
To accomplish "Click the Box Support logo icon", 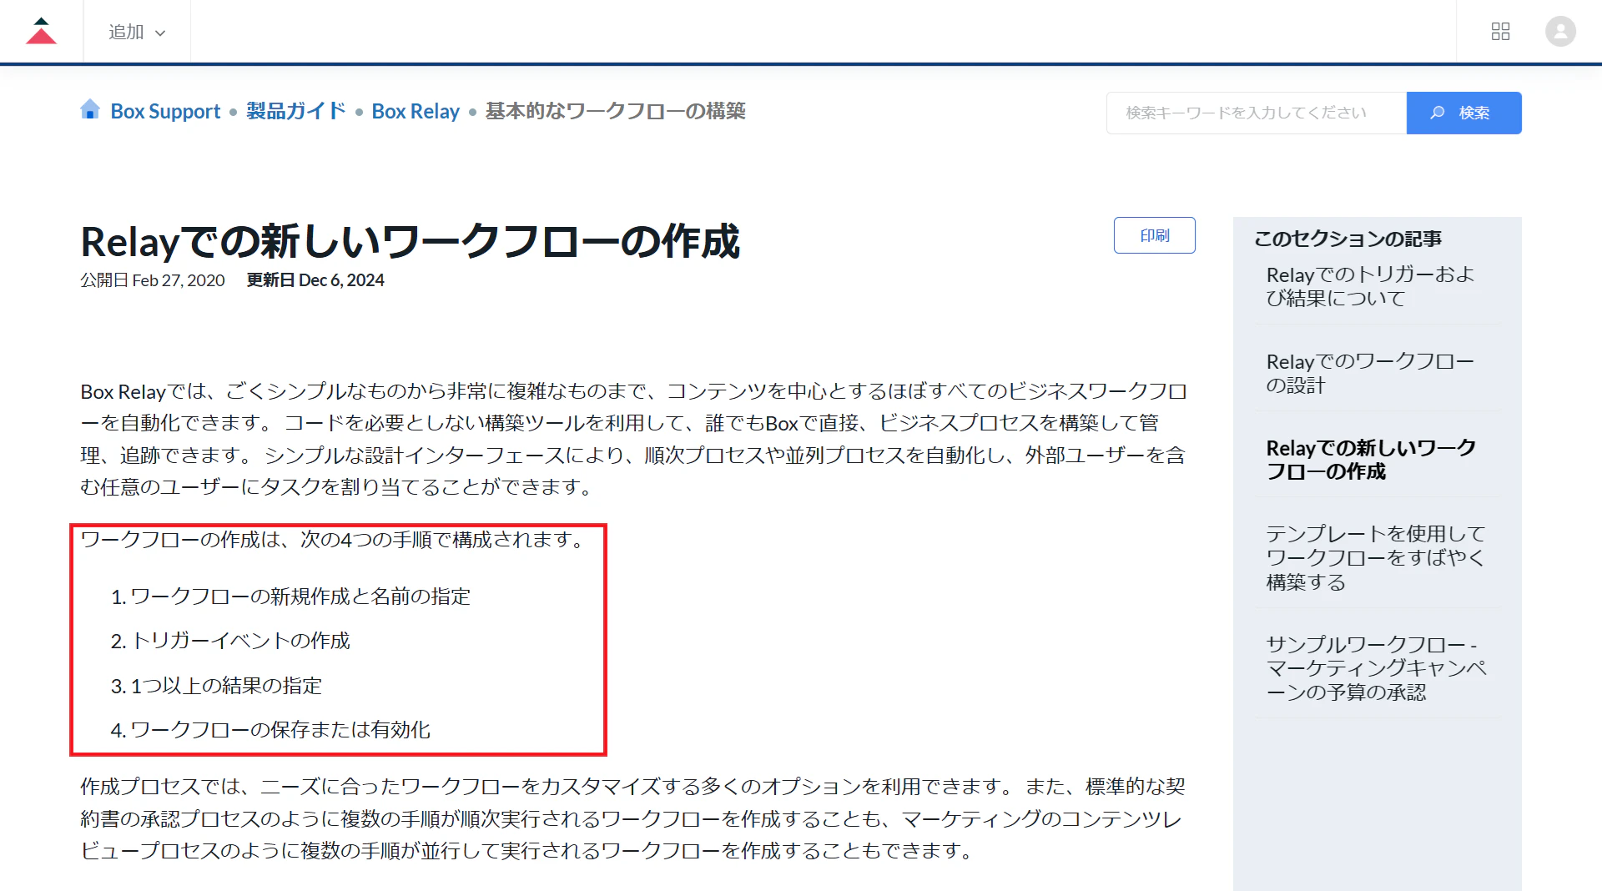I will point(41,31).
